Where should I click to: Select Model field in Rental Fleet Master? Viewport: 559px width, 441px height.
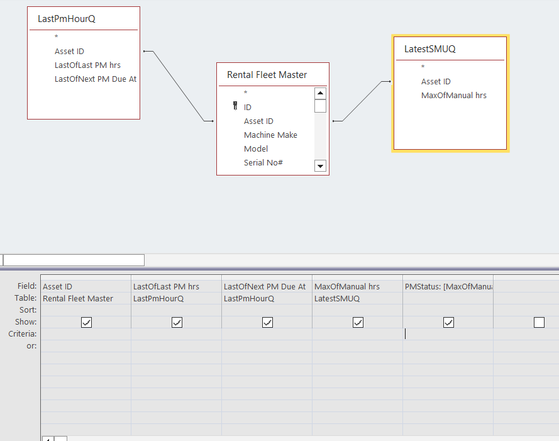(256, 149)
